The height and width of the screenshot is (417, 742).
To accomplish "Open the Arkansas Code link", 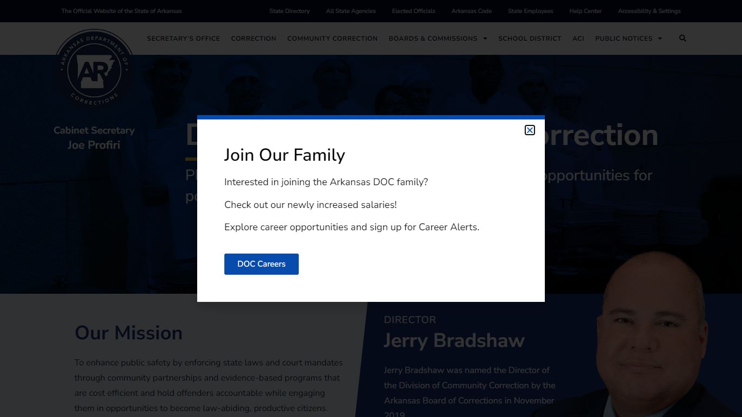I will point(471,11).
